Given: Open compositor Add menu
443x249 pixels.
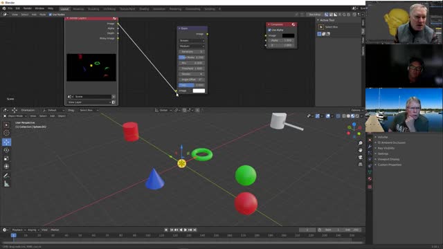Looking at the screenshot, I should 34,15.
